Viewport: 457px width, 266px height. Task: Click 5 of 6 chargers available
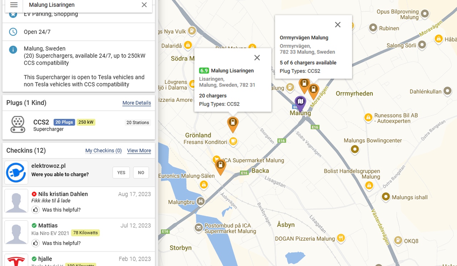(308, 62)
